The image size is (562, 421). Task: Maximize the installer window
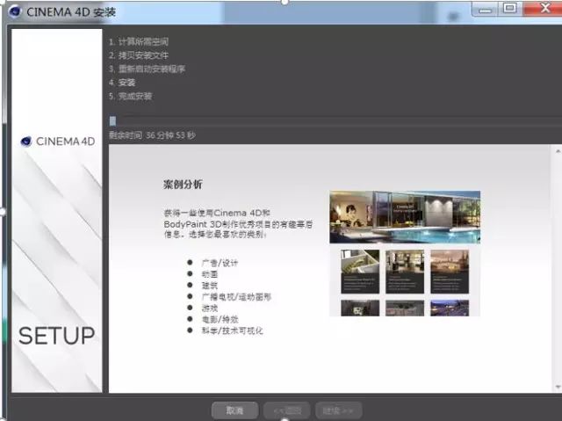pyautogui.click(x=510, y=9)
